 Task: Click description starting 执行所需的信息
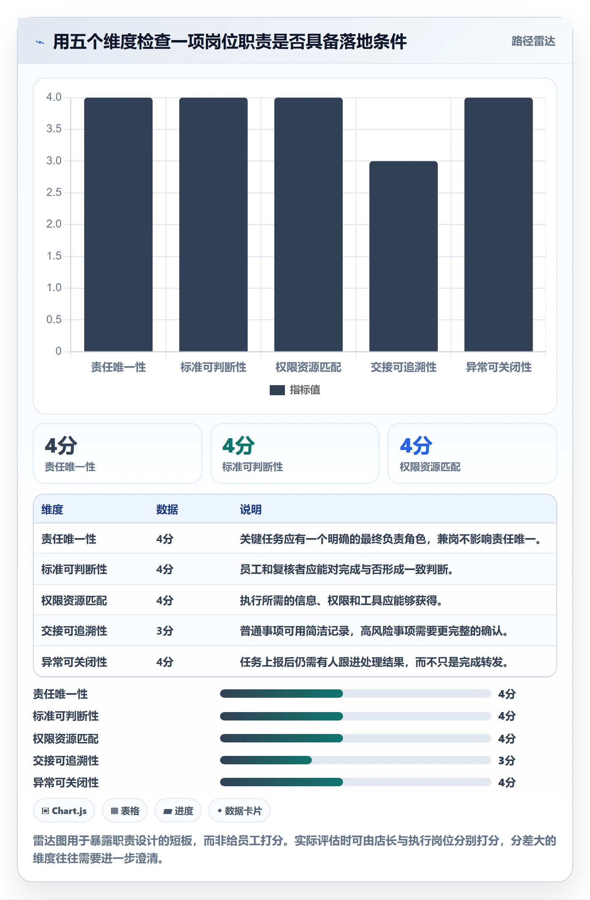[342, 600]
